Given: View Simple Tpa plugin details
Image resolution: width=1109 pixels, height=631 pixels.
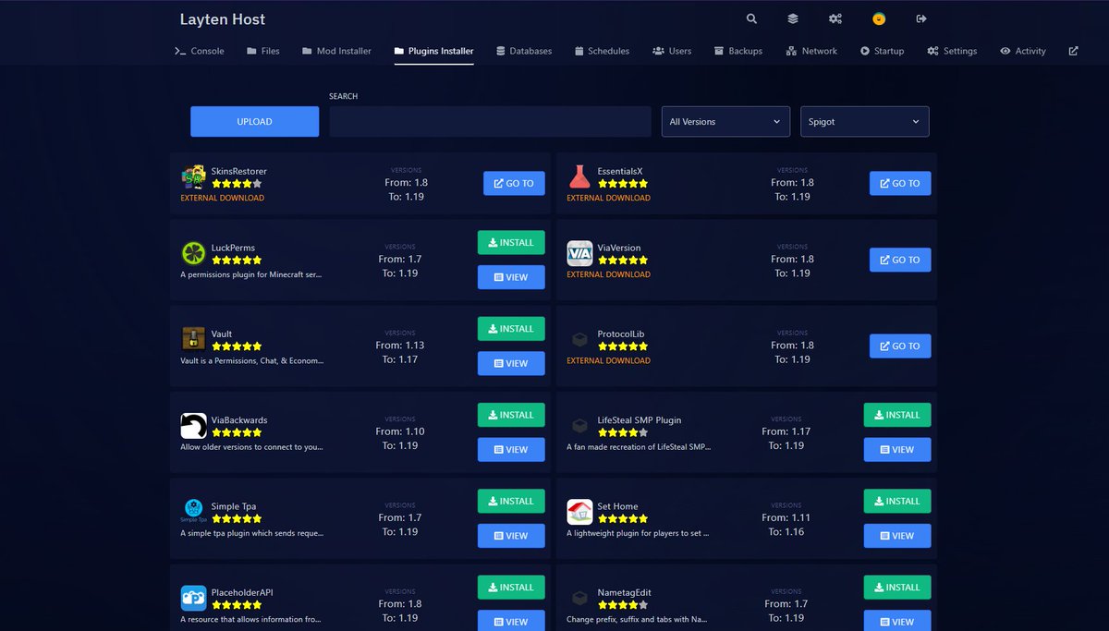Looking at the screenshot, I should pyautogui.click(x=511, y=536).
